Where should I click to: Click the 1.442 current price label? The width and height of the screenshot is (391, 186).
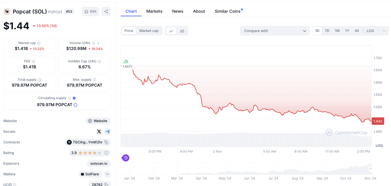point(378,122)
